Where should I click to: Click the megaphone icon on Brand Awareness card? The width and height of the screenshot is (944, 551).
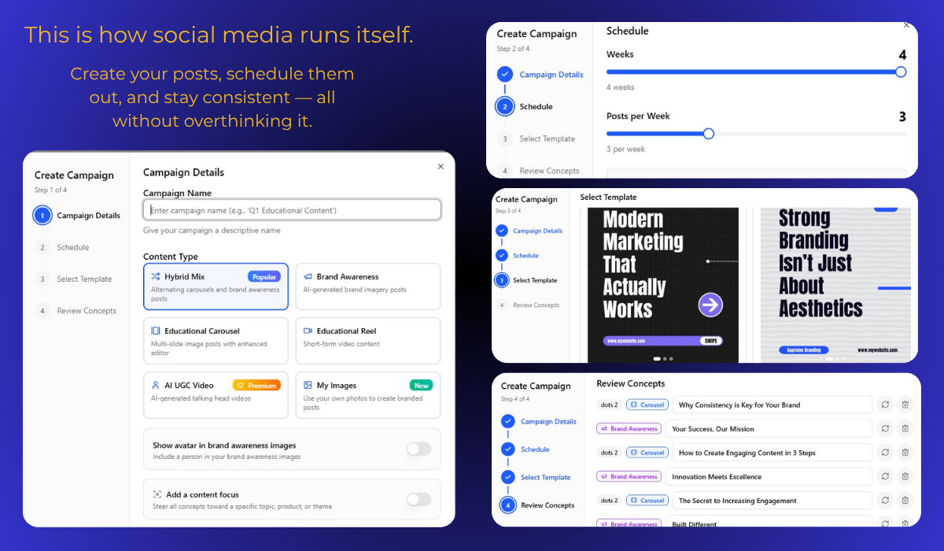[308, 276]
